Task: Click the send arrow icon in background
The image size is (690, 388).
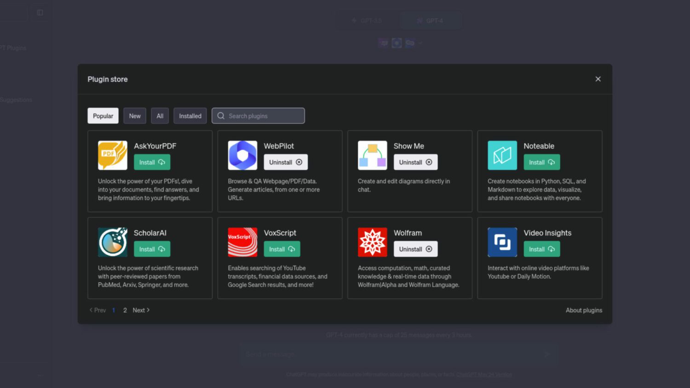Action: pyautogui.click(x=547, y=354)
